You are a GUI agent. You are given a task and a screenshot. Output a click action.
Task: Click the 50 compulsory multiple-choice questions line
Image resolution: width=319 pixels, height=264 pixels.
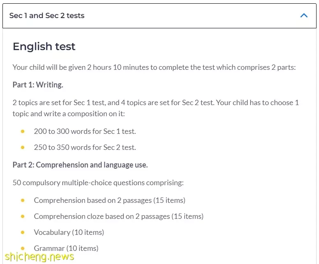click(x=98, y=182)
